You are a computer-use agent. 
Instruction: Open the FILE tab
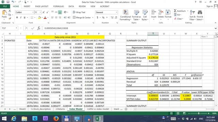pos(5,6)
